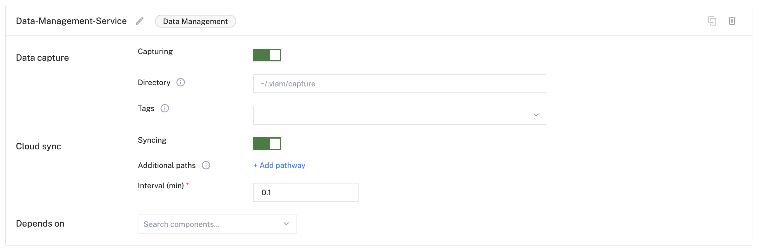Expand the Search components dropdown arrow
The width and height of the screenshot is (760, 250).
tap(286, 224)
